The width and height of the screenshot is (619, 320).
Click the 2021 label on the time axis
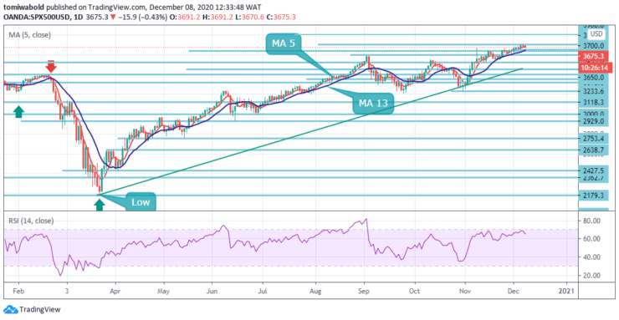click(567, 292)
